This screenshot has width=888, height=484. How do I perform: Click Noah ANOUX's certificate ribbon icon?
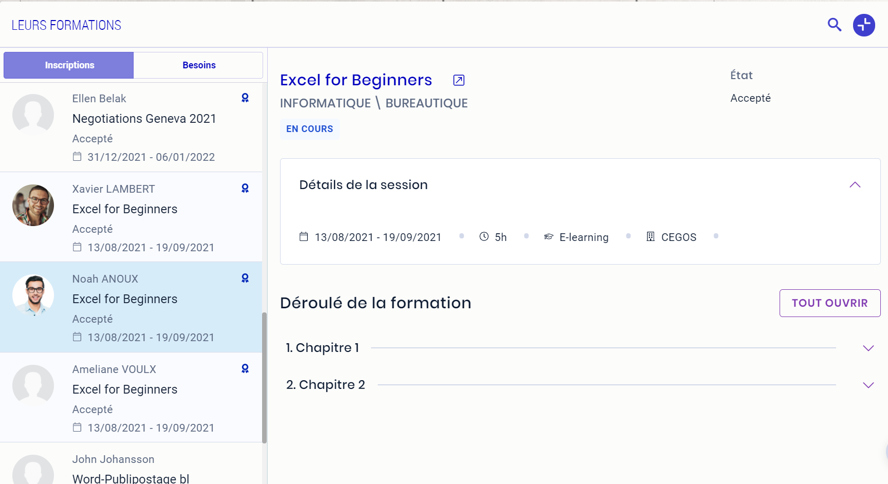[245, 278]
